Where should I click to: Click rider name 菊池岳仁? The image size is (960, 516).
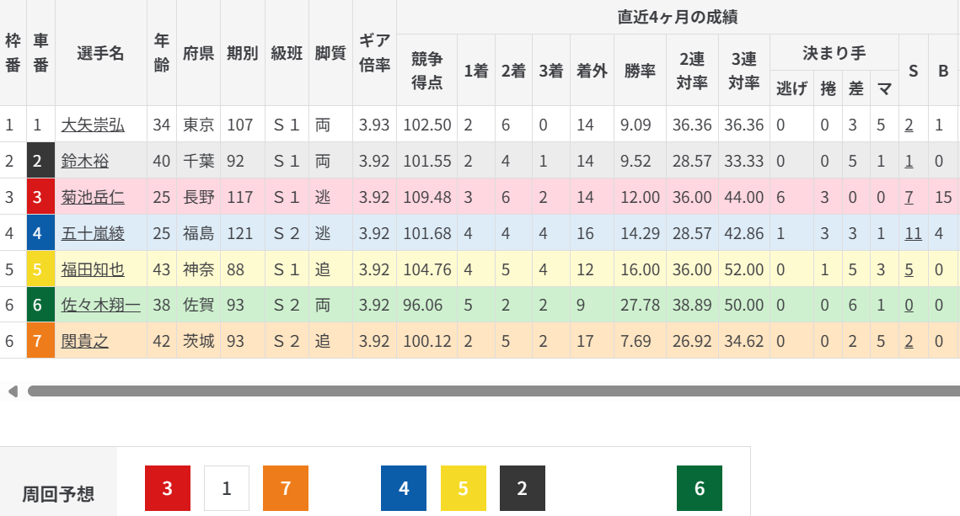point(93,198)
